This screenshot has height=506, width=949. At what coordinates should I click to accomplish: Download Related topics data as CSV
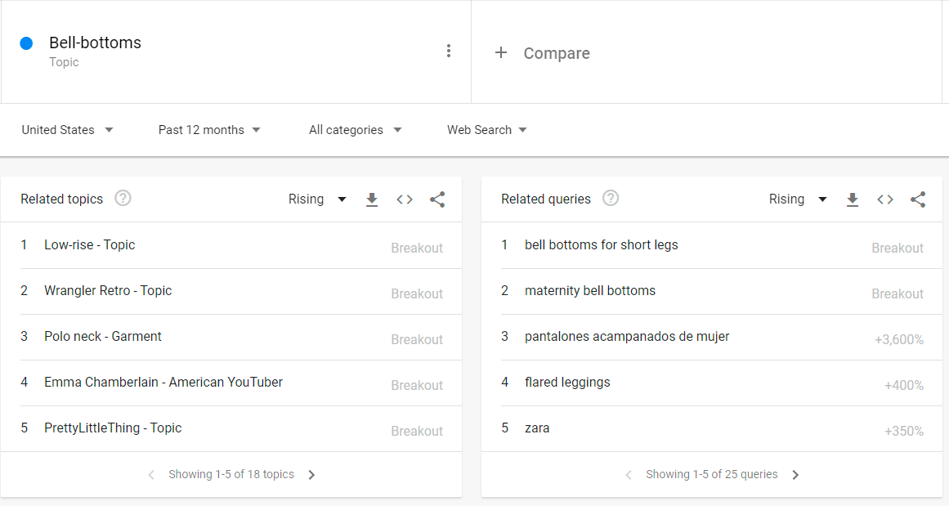pos(372,199)
